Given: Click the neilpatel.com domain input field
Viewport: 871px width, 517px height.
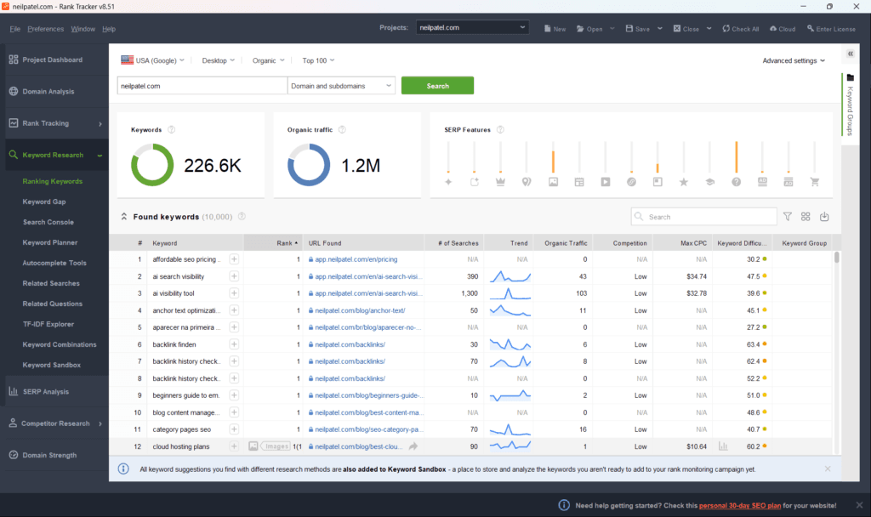Looking at the screenshot, I should pos(202,86).
